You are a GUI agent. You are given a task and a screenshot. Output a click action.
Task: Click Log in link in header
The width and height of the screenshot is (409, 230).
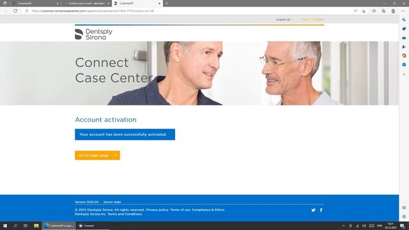pos(305,19)
